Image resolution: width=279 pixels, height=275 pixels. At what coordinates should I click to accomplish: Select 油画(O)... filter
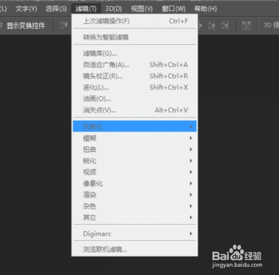click(134, 99)
